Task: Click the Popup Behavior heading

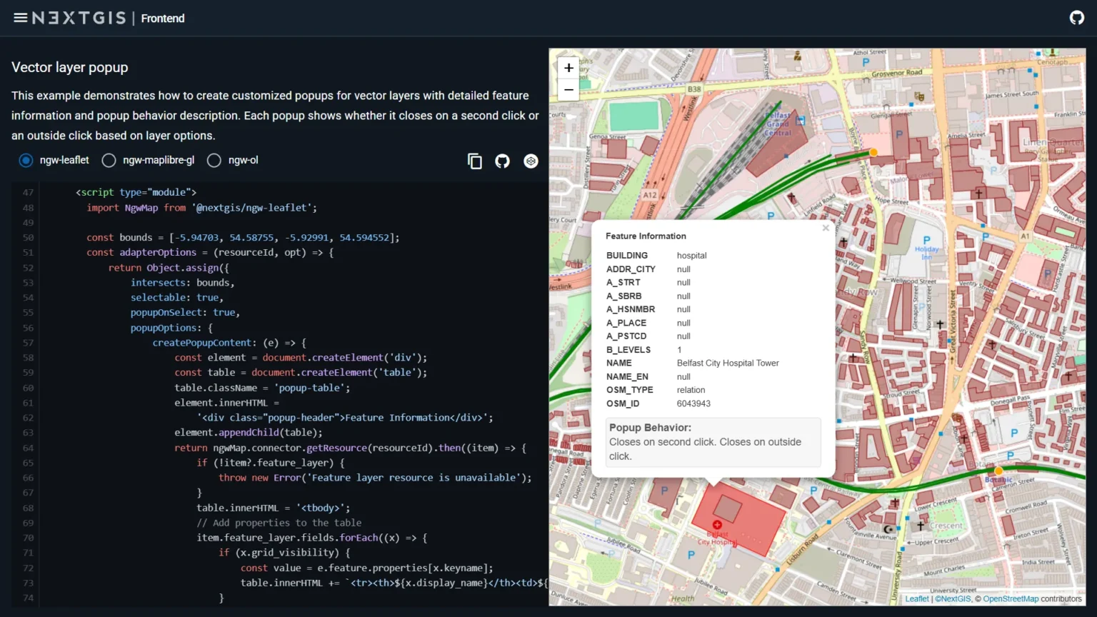Action: (x=650, y=428)
